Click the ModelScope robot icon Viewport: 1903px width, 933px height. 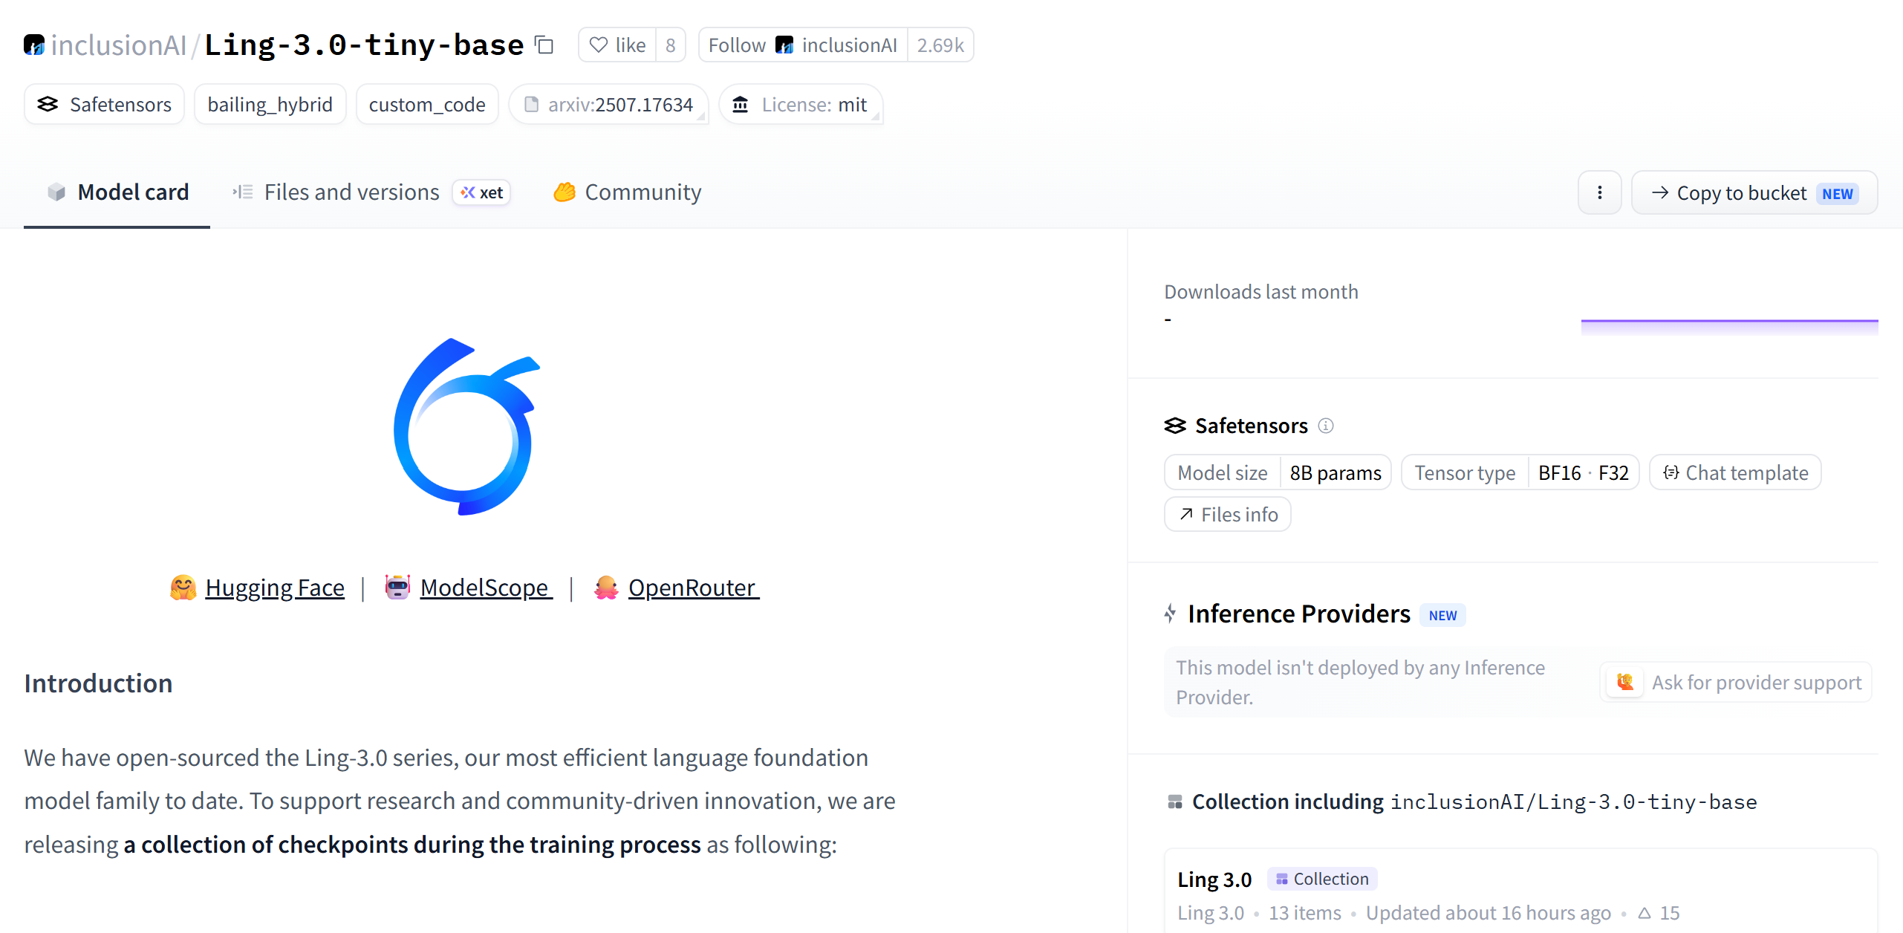[397, 587]
